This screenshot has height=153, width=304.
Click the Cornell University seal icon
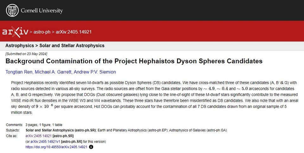12,10
